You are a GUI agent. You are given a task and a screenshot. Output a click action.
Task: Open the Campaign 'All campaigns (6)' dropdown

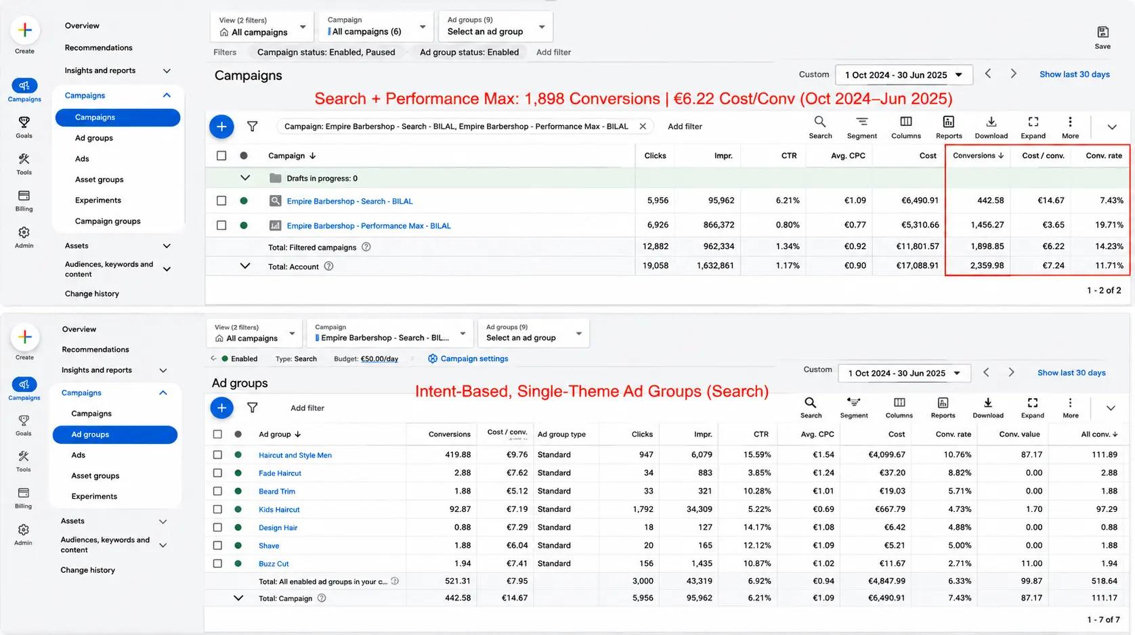coord(376,26)
